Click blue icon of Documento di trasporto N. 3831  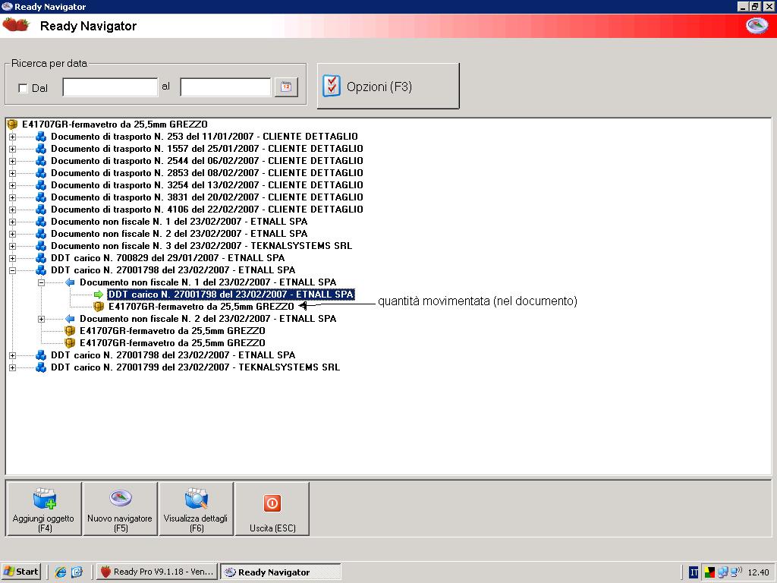pyautogui.click(x=41, y=197)
